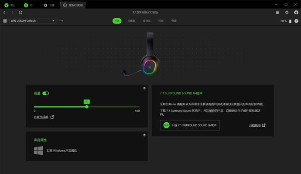Select the headset device tab
Screen dimensions: 301x174
(x=73, y=5)
